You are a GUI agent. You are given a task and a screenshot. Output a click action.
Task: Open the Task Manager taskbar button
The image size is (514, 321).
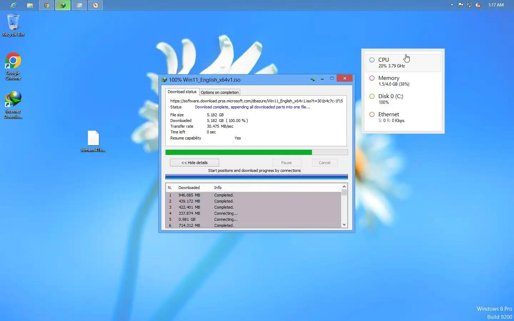[x=79, y=5]
